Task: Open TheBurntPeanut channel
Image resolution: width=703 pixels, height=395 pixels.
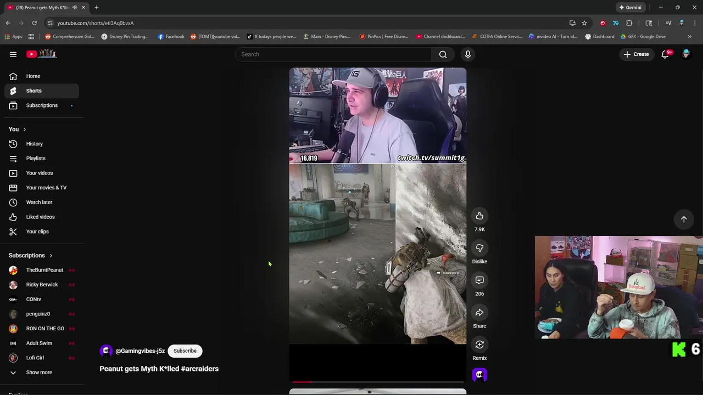Action: [42, 270]
